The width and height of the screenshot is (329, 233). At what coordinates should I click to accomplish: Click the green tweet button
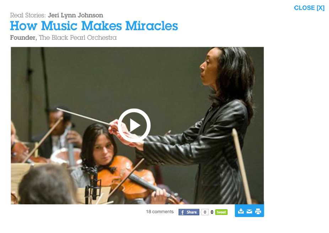point(221,212)
